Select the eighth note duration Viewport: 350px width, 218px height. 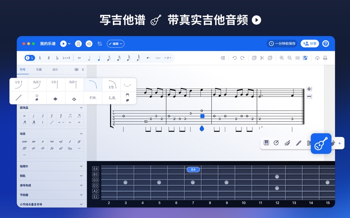click(108, 58)
